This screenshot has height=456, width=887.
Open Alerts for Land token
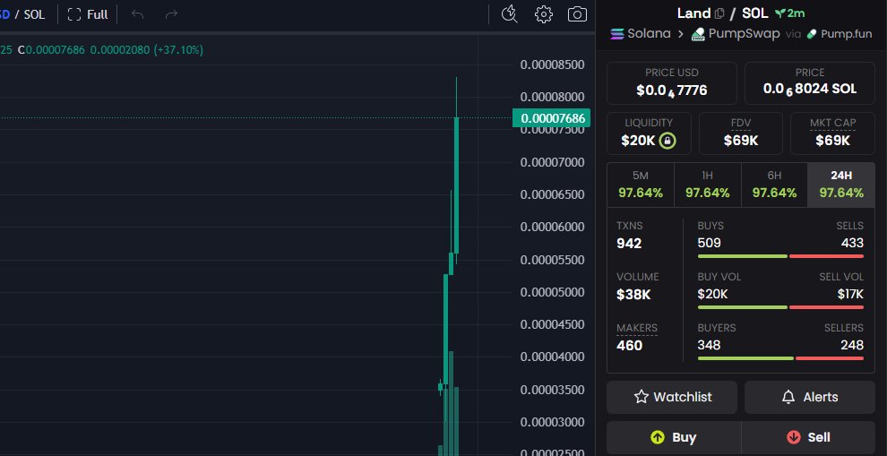810,397
